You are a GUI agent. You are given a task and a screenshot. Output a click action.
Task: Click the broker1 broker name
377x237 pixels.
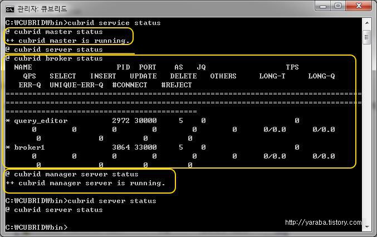click(x=30, y=147)
